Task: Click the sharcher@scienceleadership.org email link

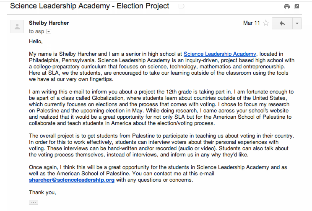Action: coord(72,180)
